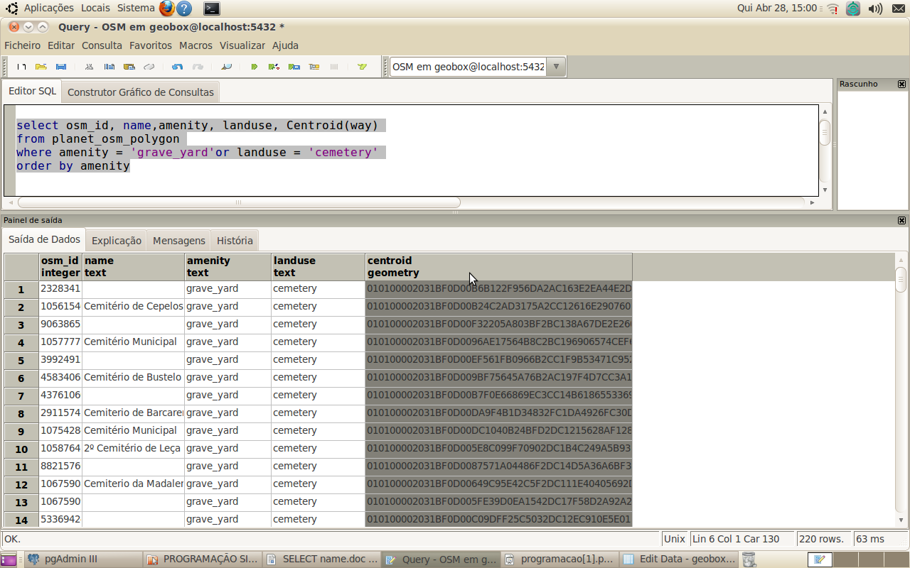Execute pgScript toolbar icon
Image resolution: width=910 pixels, height=568 pixels.
coord(274,67)
